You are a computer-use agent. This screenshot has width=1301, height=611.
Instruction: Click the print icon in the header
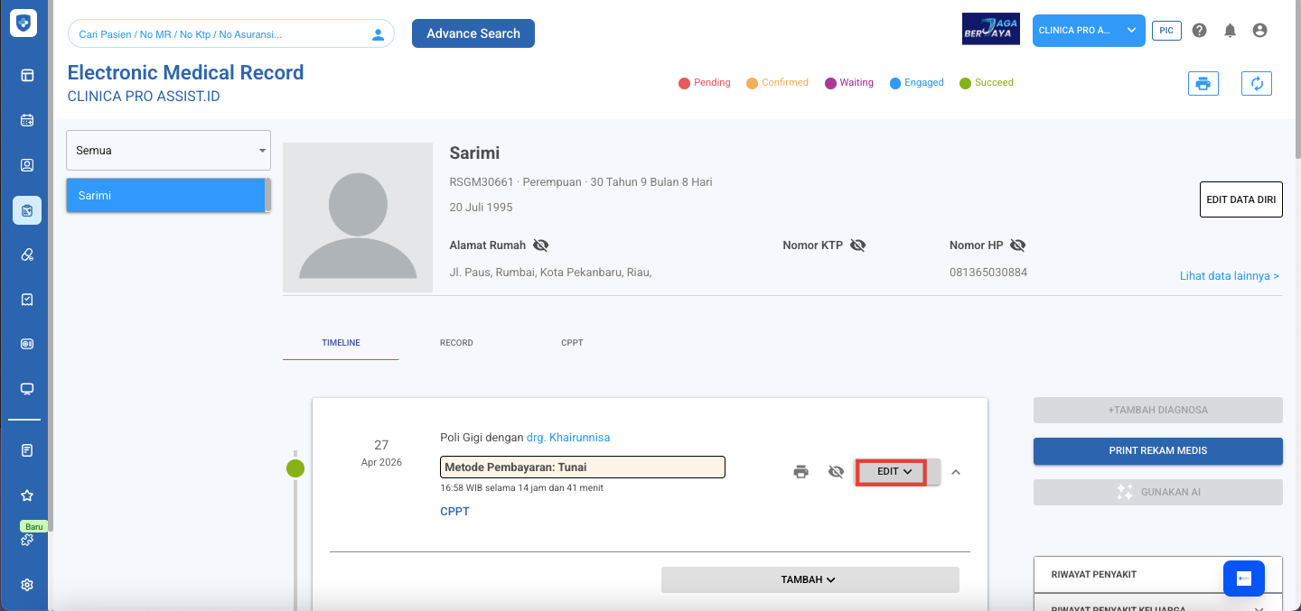(x=1203, y=84)
